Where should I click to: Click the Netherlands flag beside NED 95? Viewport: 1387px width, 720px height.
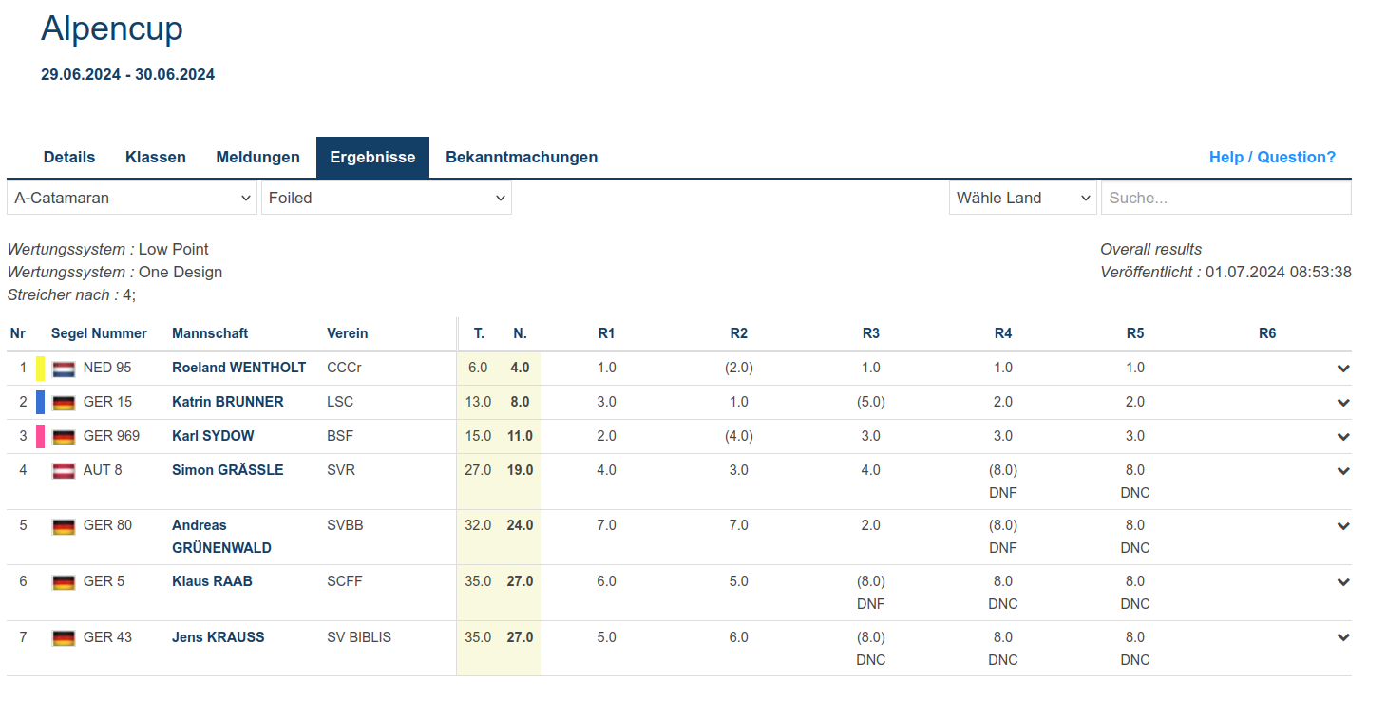64,369
